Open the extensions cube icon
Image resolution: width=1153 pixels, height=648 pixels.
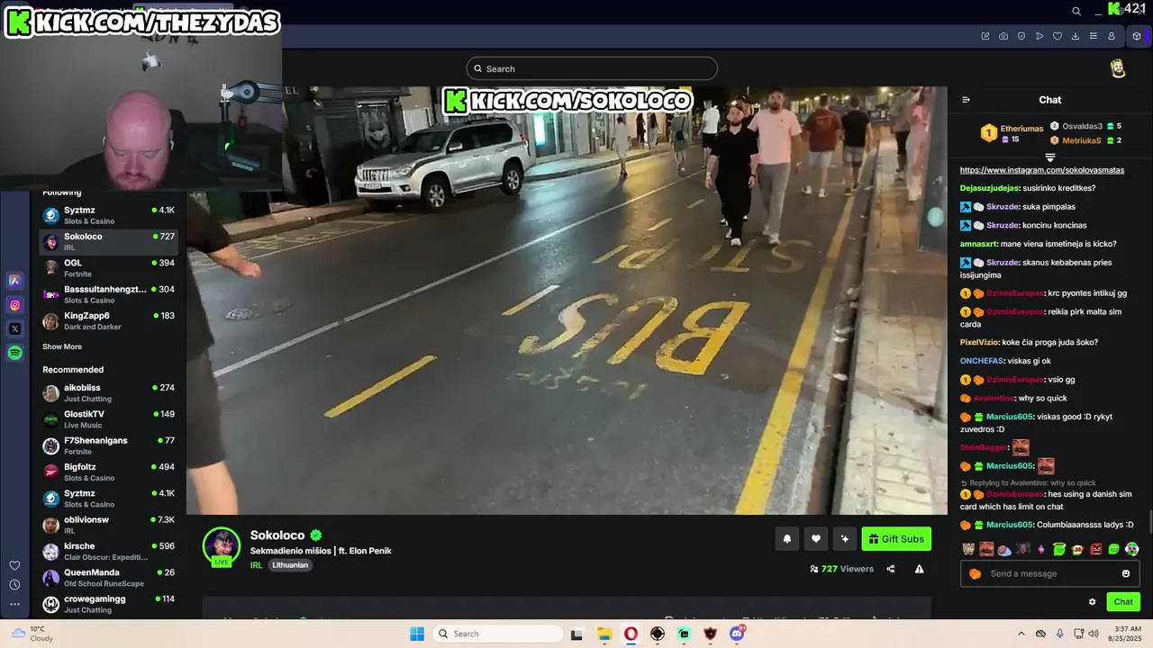point(1137,36)
